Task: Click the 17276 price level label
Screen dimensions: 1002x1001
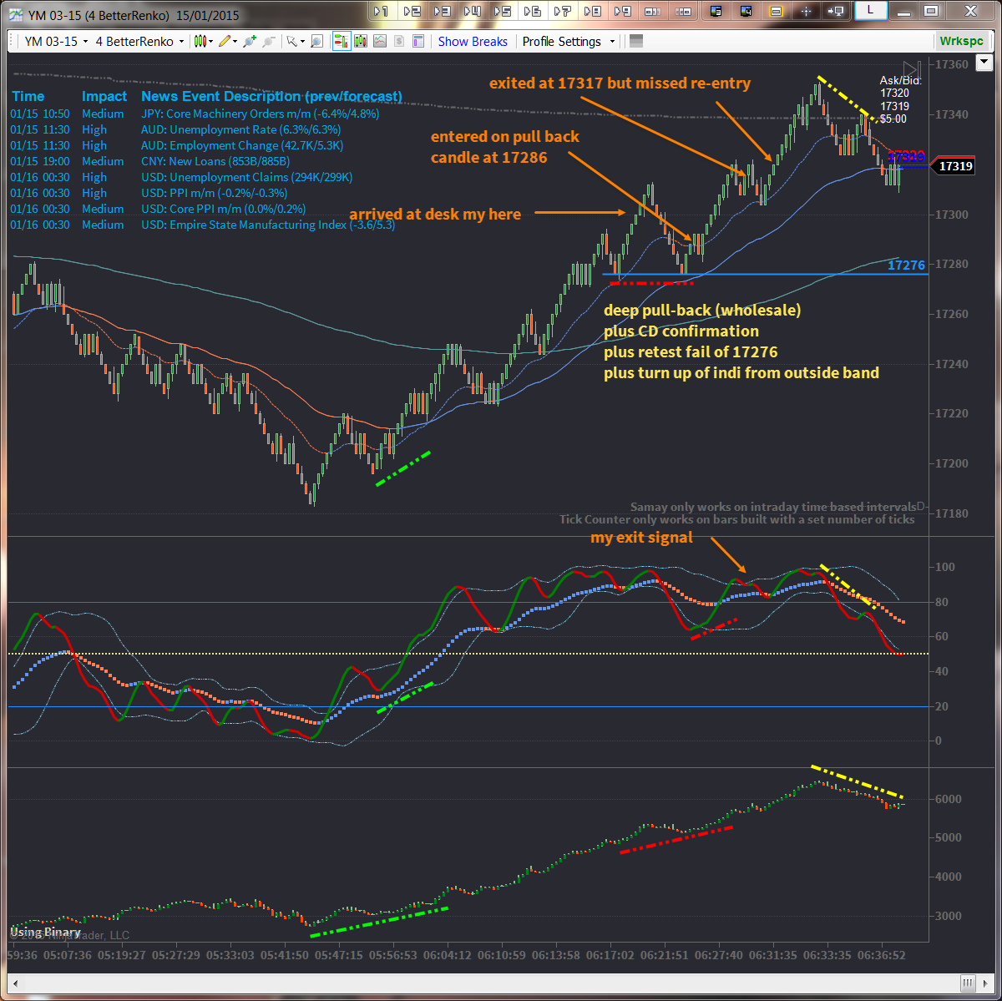Action: pos(906,265)
